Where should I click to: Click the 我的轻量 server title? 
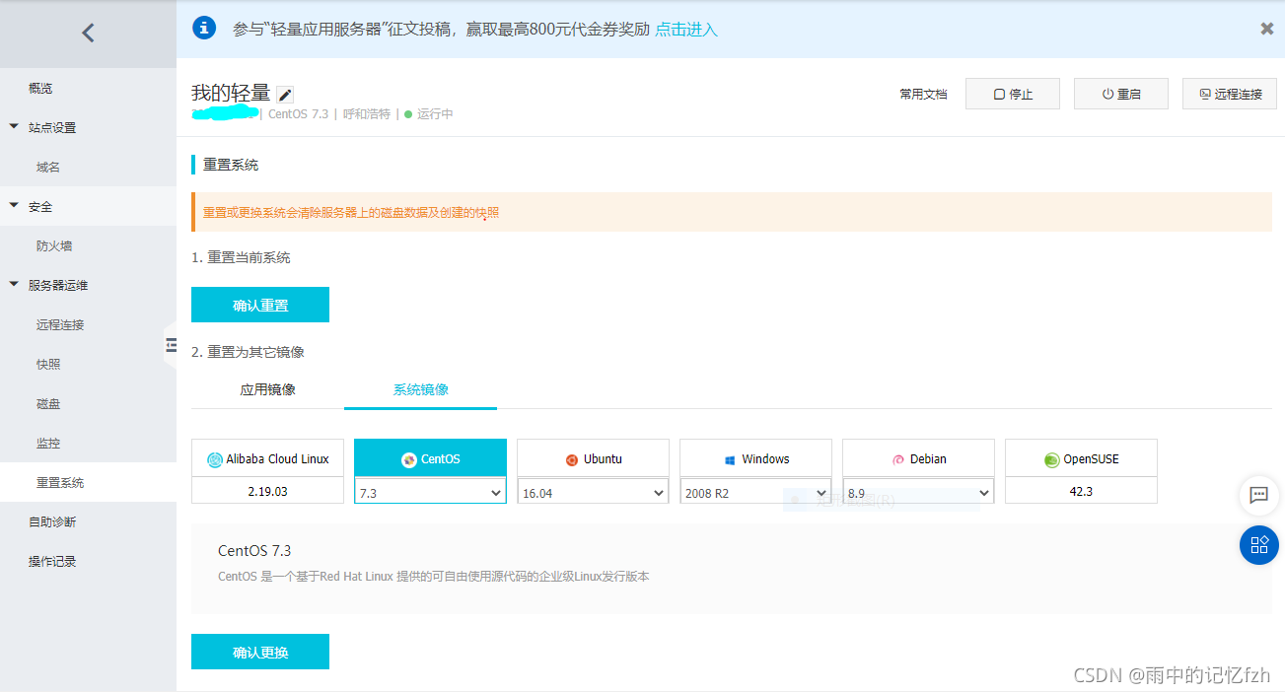pyautogui.click(x=231, y=93)
